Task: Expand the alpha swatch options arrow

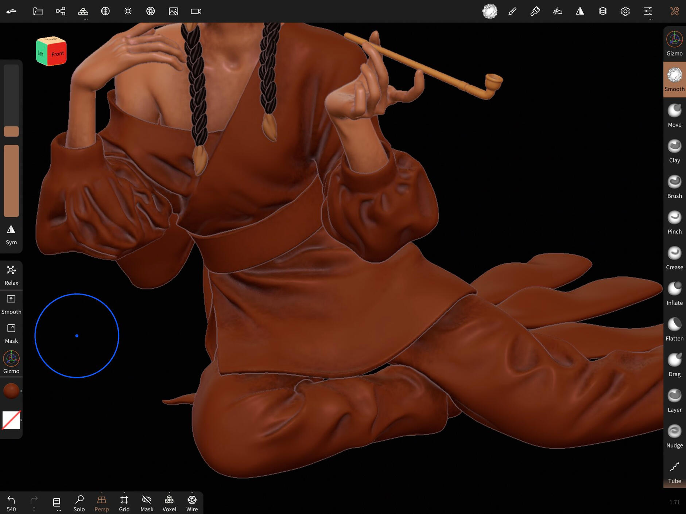Action: tap(21, 420)
